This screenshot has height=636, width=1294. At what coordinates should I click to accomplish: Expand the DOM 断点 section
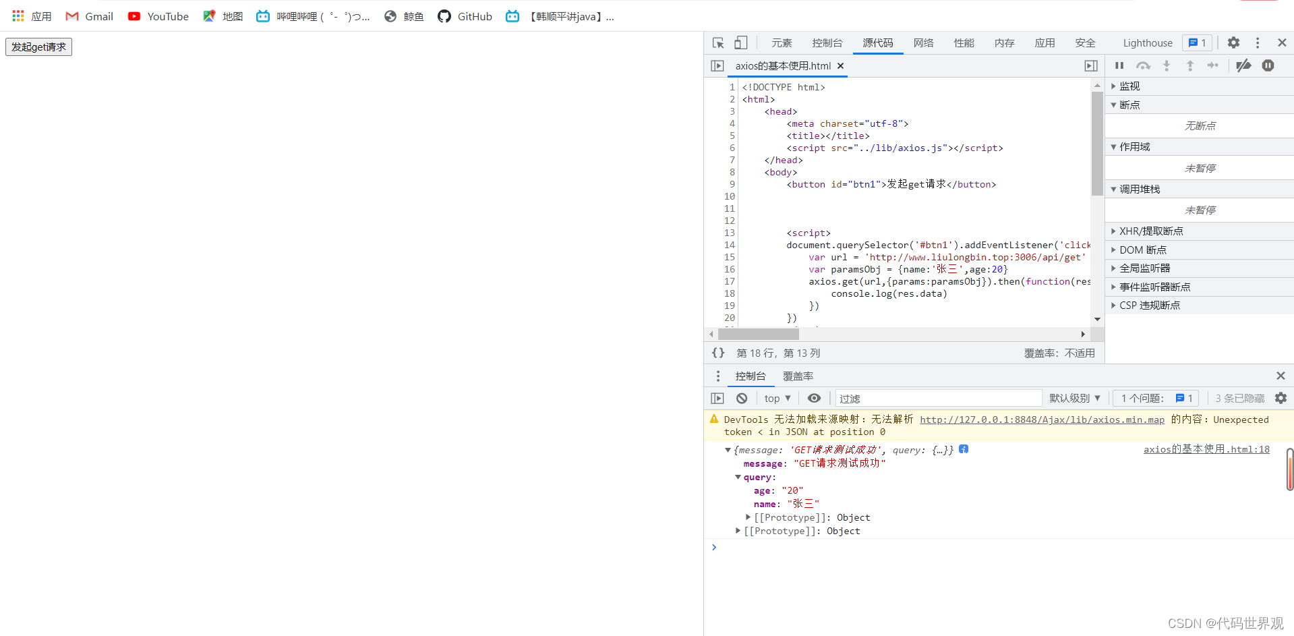click(1199, 250)
